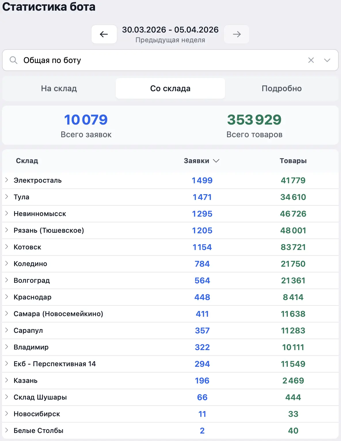The width and height of the screenshot is (341, 441).
Task: Click the previous week left arrow
Action: (104, 34)
